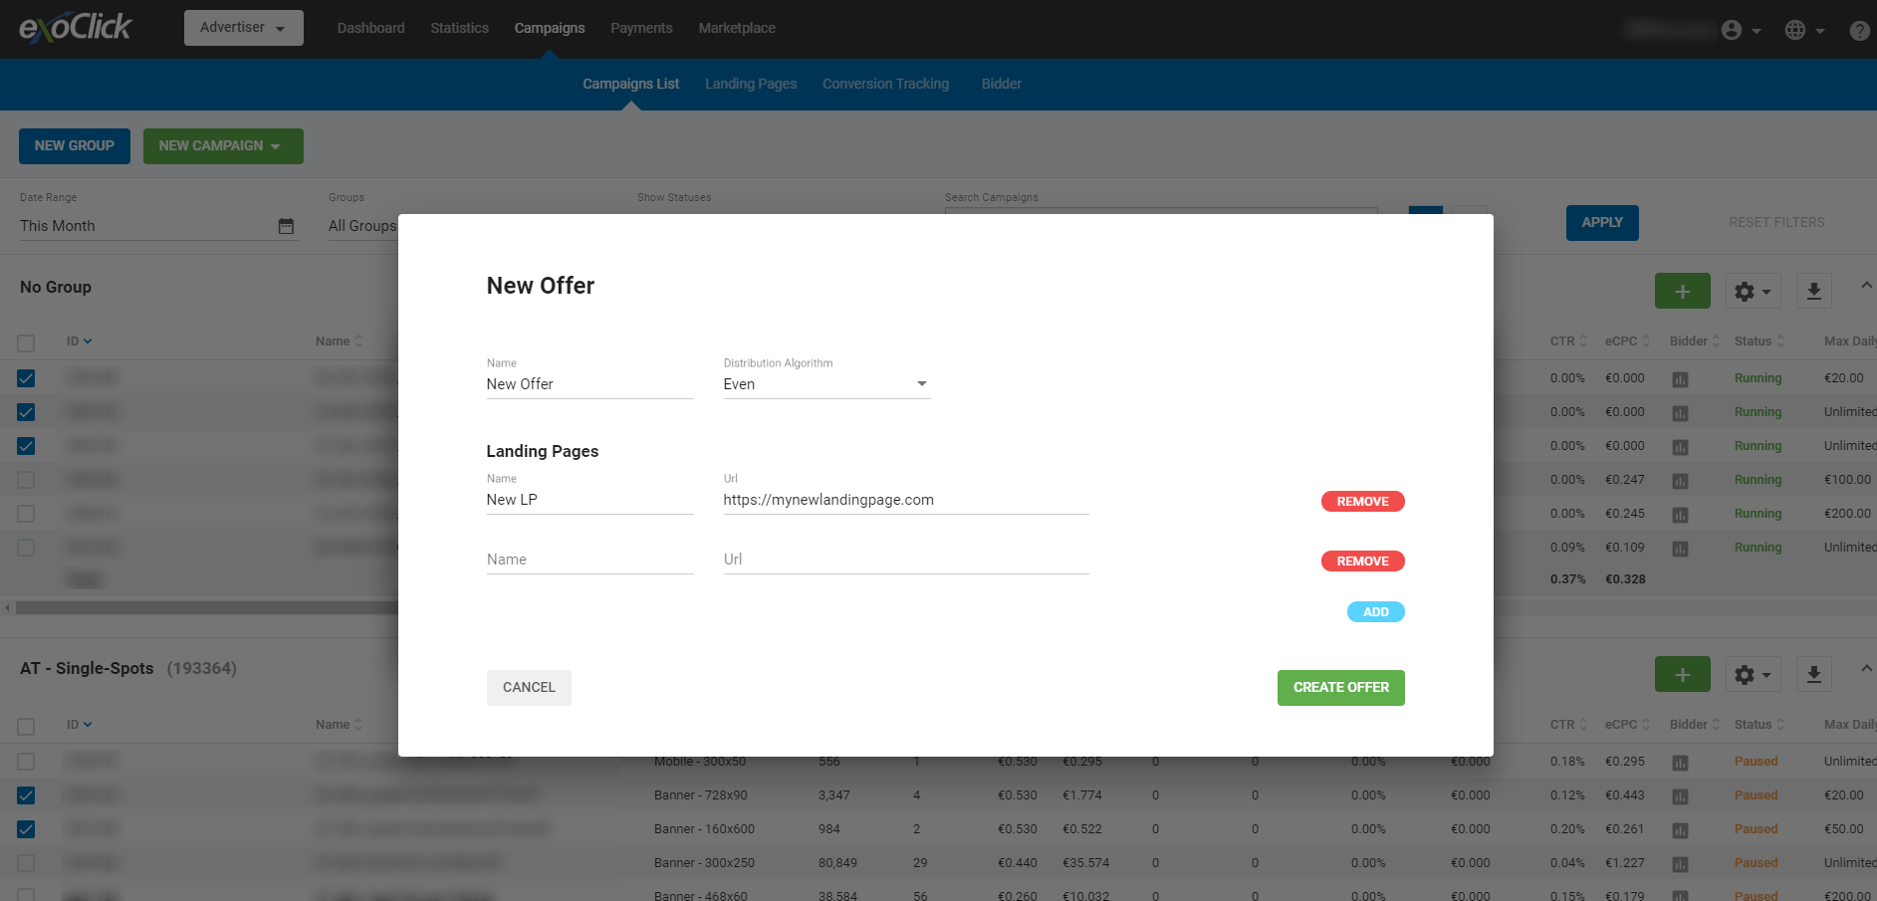Open the gear settings in No Group
Viewport: 1877px width, 901px height.
pos(1752,291)
